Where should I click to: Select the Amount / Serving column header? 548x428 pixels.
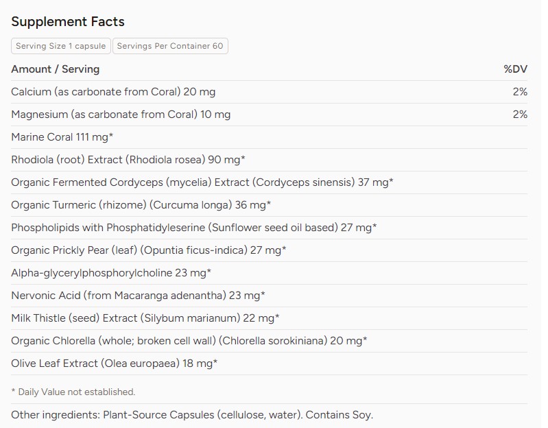[56, 69]
